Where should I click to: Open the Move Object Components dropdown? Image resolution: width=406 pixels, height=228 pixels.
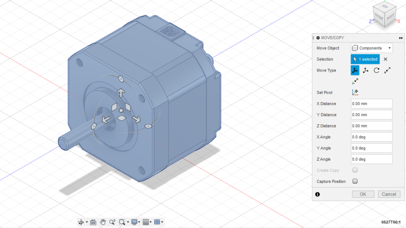click(372, 48)
